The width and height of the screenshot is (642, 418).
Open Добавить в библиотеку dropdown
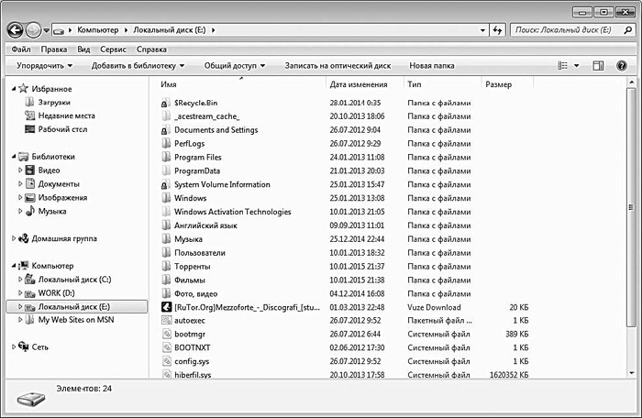[138, 65]
